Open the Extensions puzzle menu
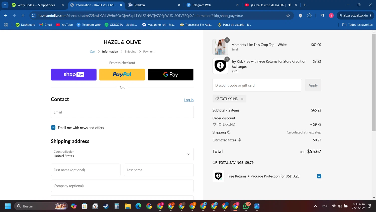 click(309, 16)
